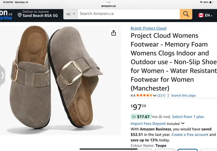Open the (221) reviews link
The height and width of the screenshot is (151, 217).
point(161,95)
